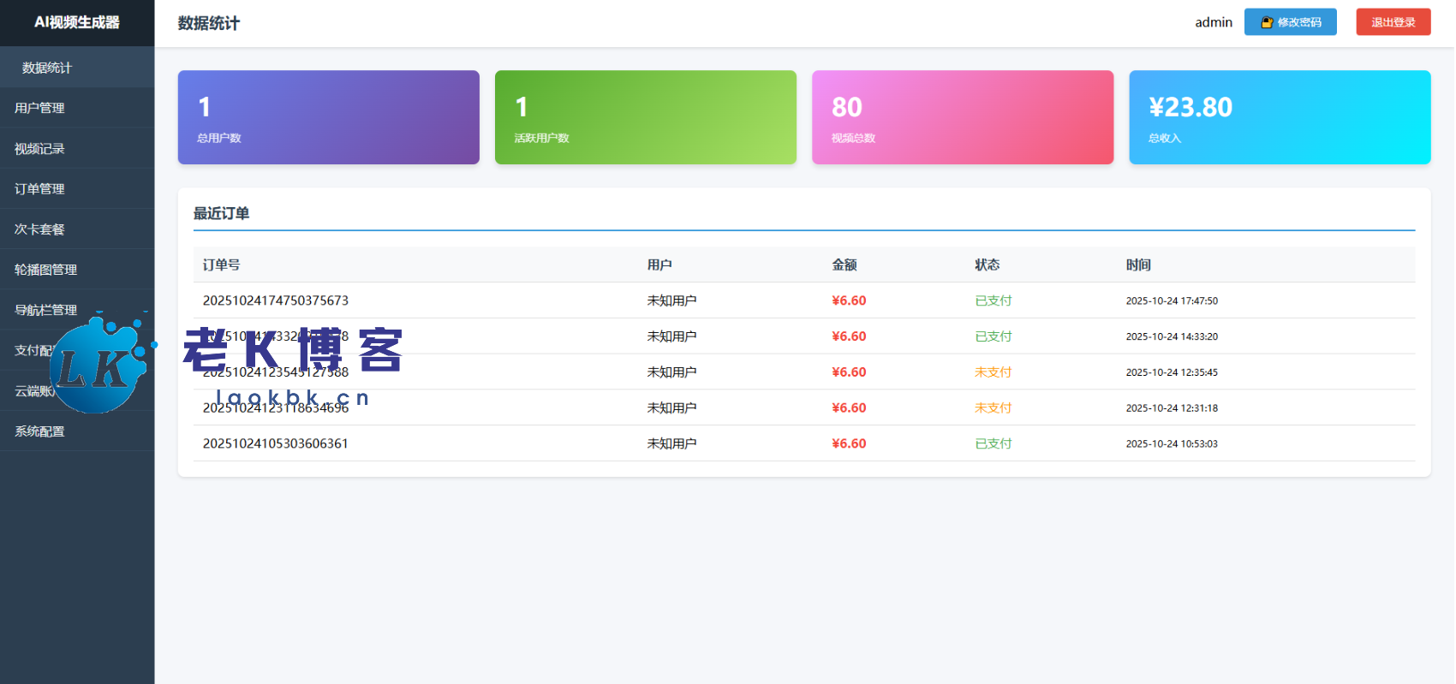
Task: Click the admin username label
Action: [x=1213, y=22]
